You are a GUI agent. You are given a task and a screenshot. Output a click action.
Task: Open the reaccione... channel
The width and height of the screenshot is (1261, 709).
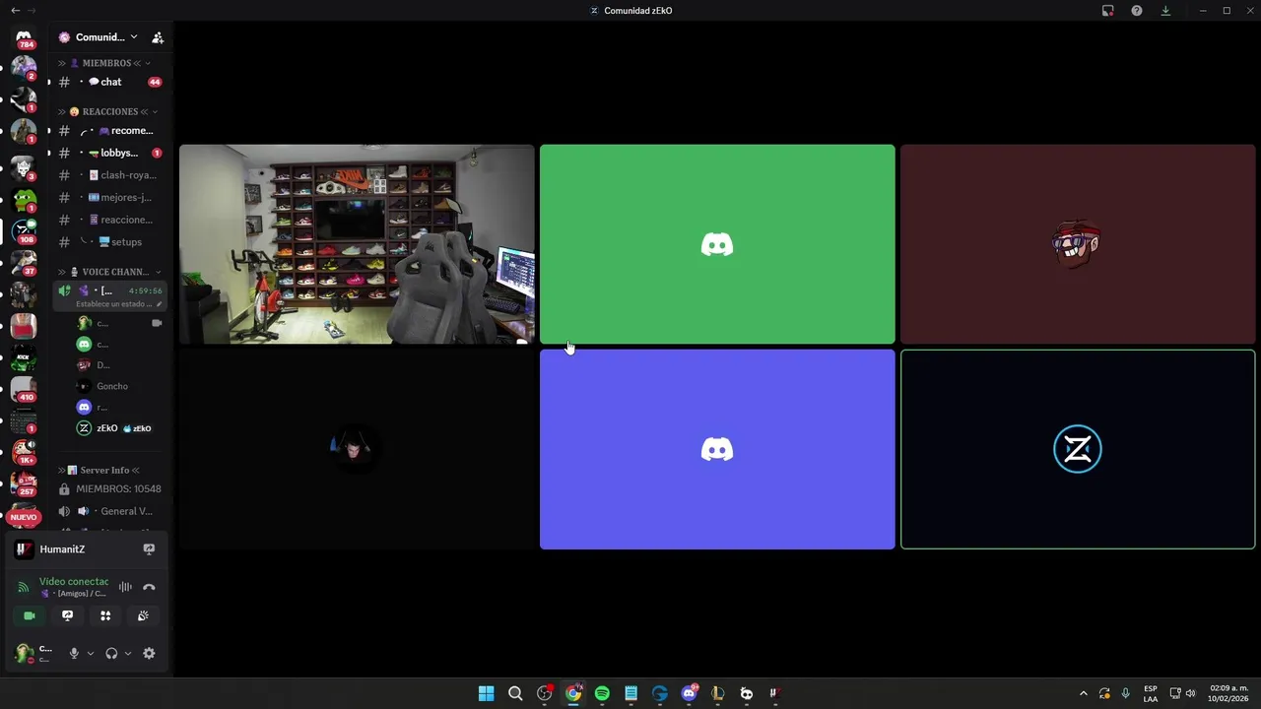(x=110, y=220)
